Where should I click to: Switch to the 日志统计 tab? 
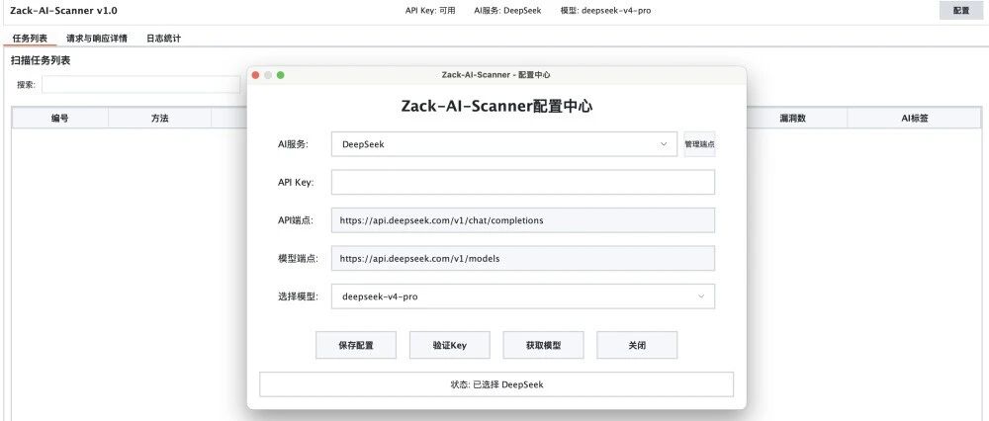point(163,39)
